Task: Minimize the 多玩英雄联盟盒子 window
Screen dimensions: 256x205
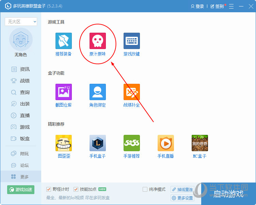Action: point(241,6)
